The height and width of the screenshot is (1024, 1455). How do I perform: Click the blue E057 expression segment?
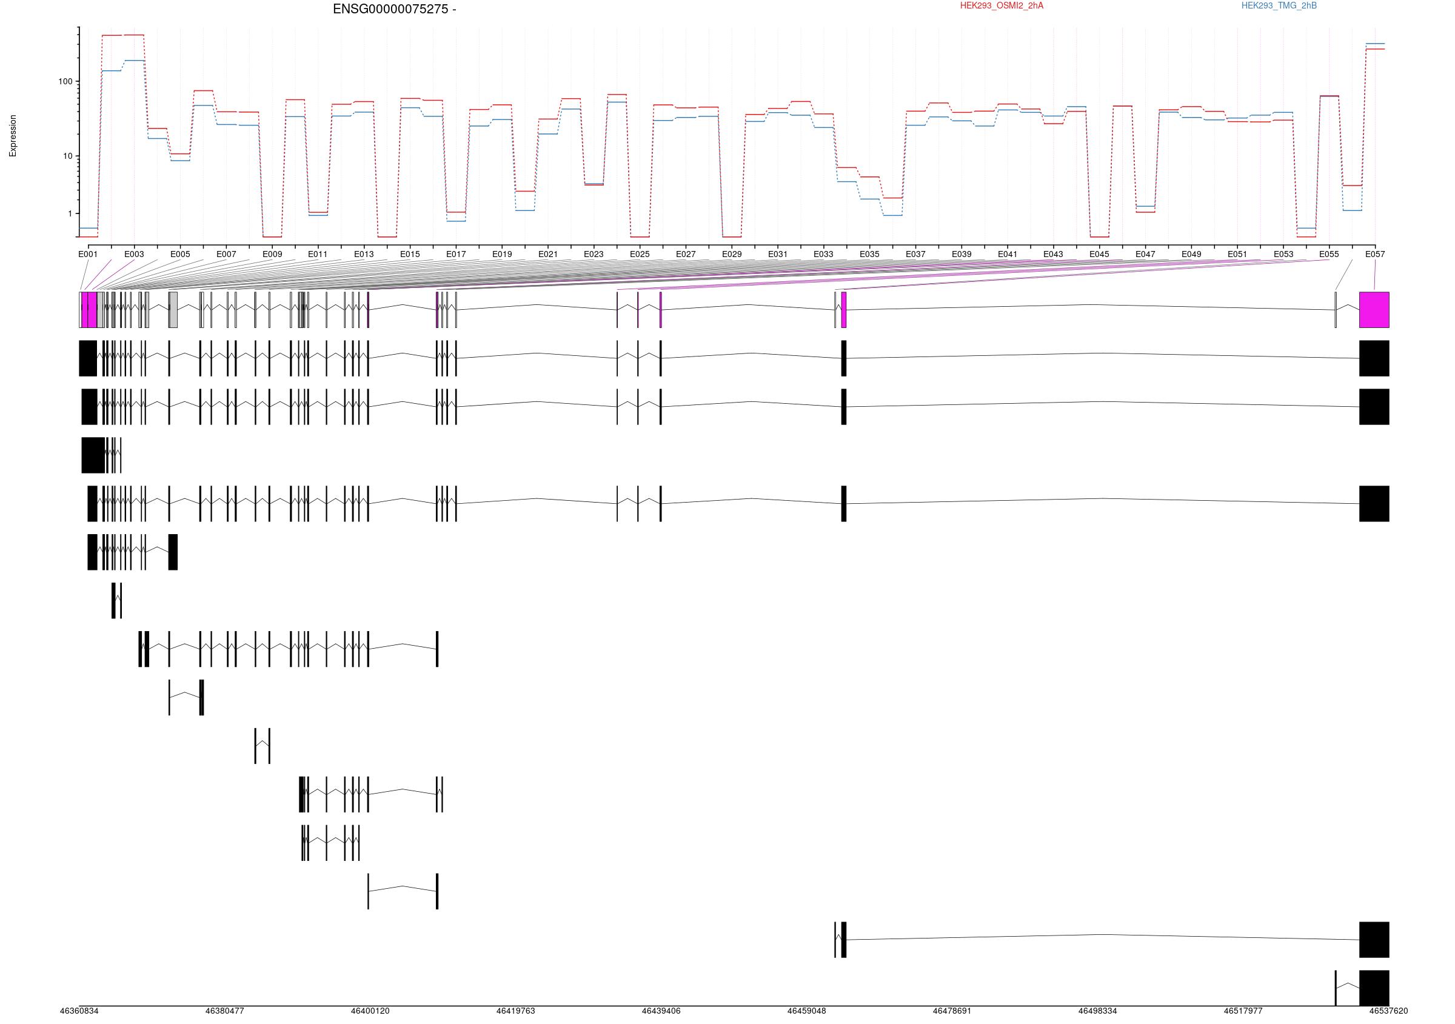[1375, 44]
